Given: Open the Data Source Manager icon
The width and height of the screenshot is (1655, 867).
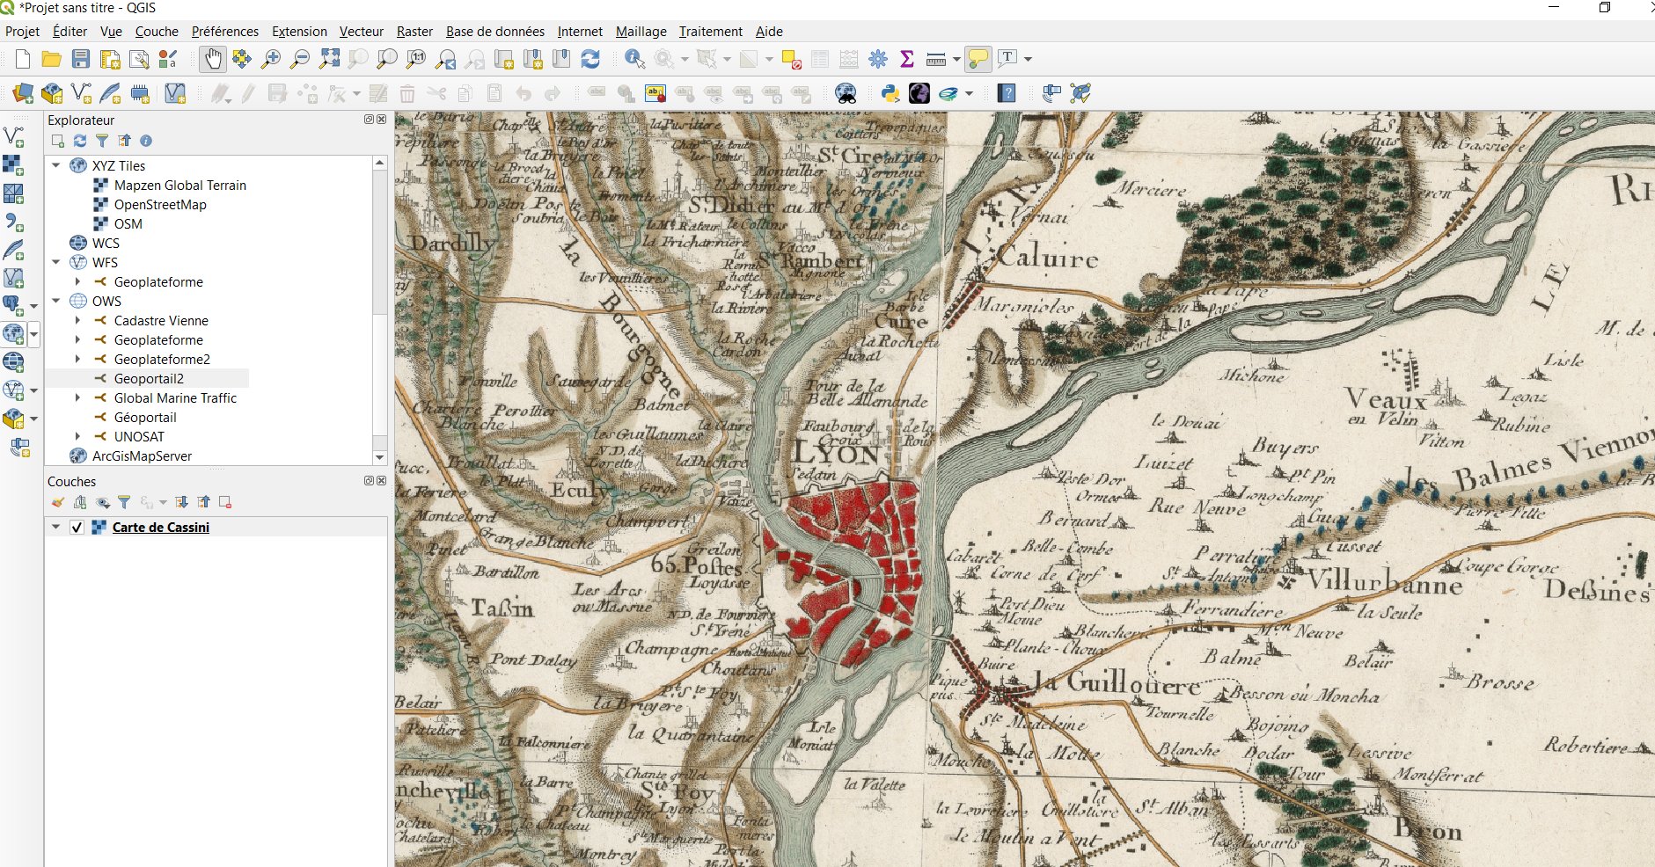Looking at the screenshot, I should 23,93.
